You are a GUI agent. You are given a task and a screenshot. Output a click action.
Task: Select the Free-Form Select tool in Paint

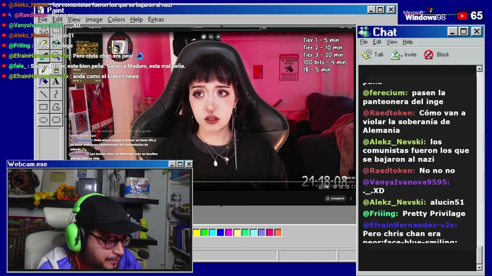[43, 30]
